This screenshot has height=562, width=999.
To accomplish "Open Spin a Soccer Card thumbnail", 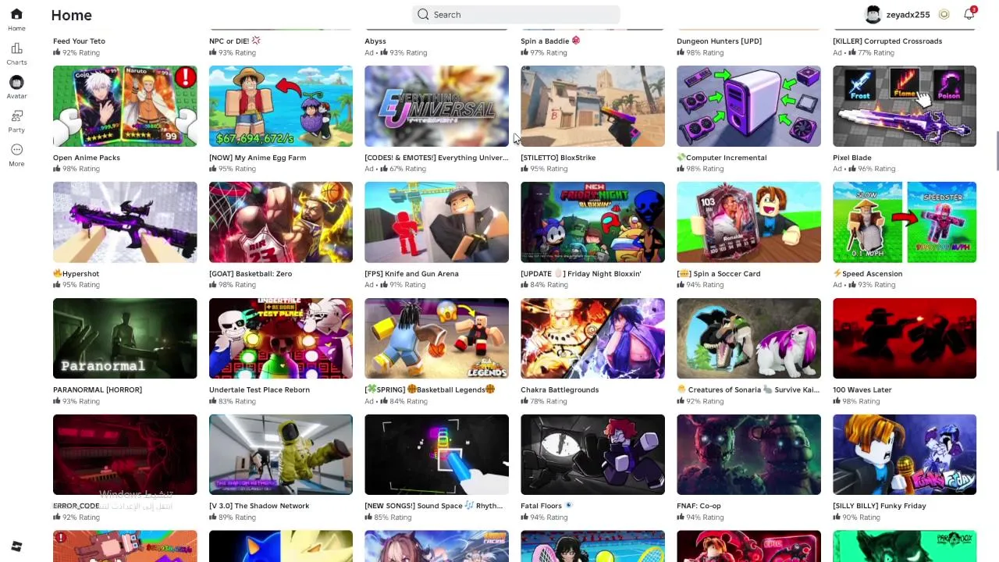I will [x=748, y=222].
